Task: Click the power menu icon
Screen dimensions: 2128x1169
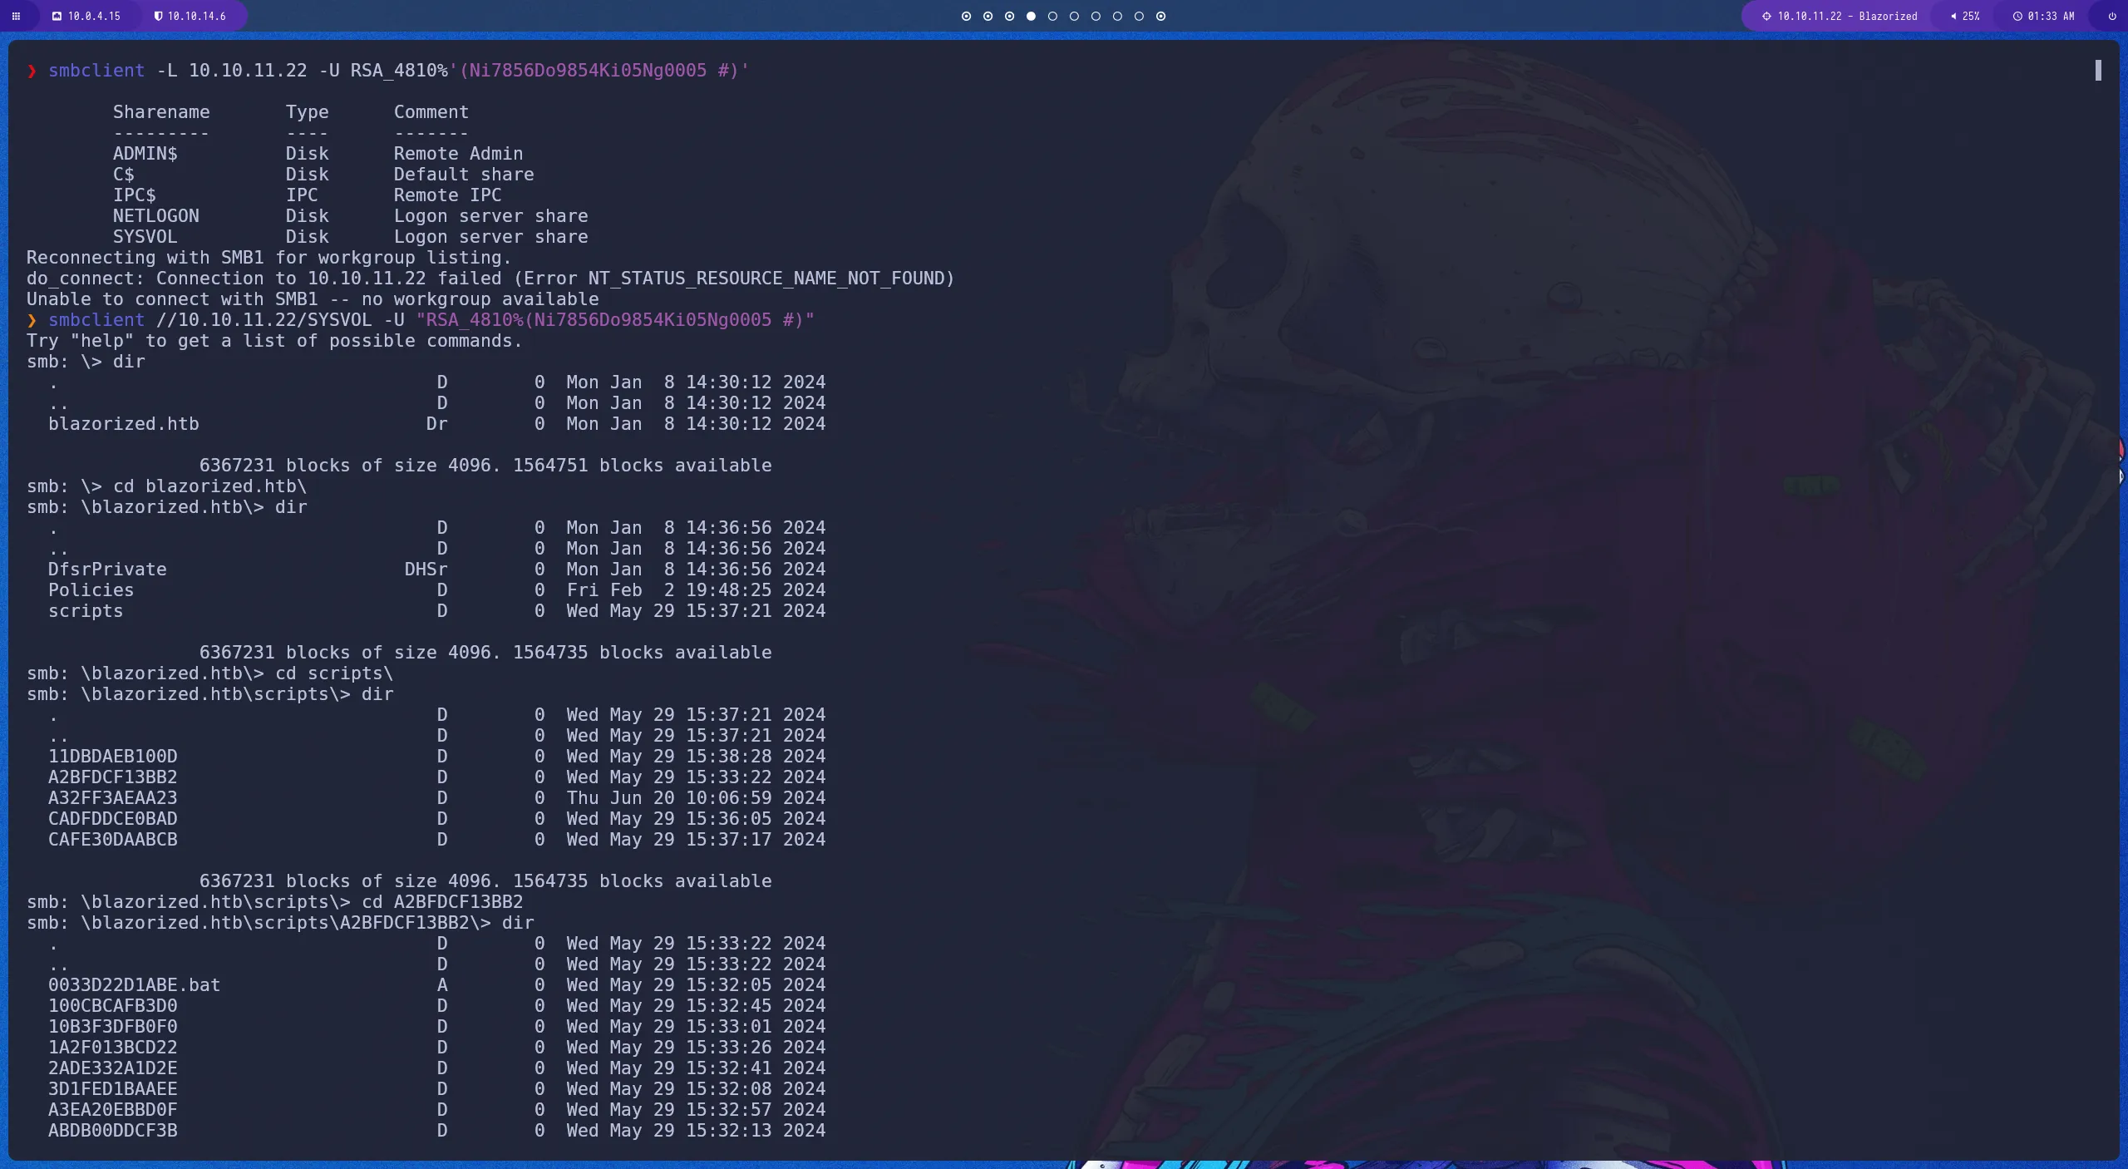Action: click(x=2111, y=16)
